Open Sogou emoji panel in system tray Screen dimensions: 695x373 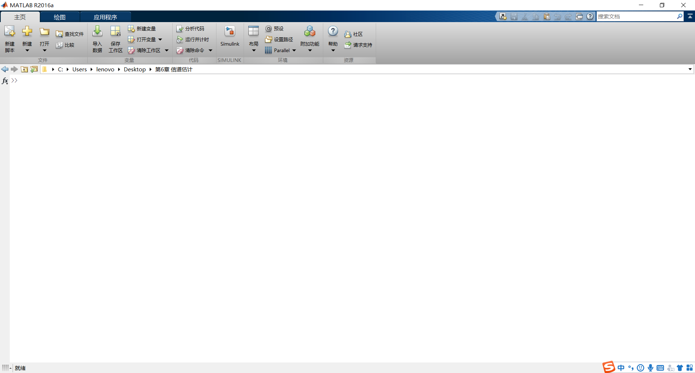click(640, 368)
